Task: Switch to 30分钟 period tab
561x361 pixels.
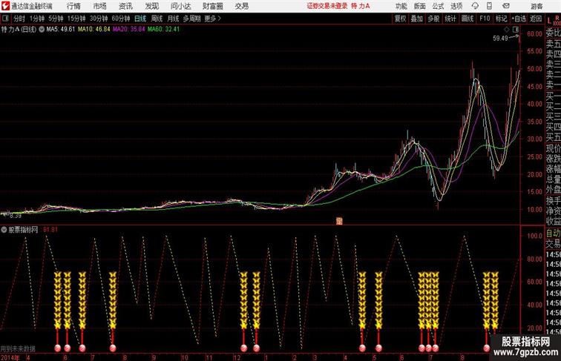Action: point(99,19)
